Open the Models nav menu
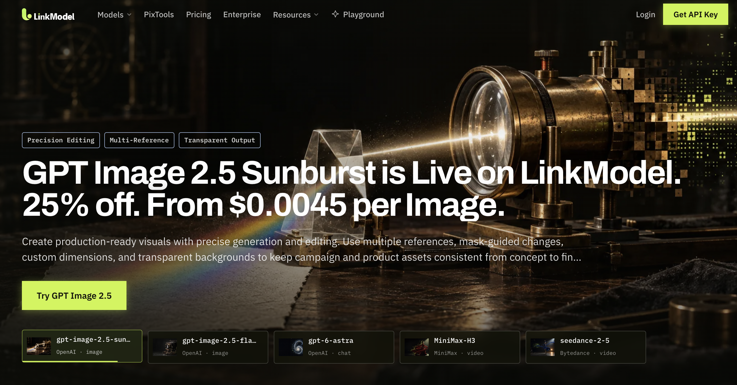Image resolution: width=737 pixels, height=385 pixels. 114,15
